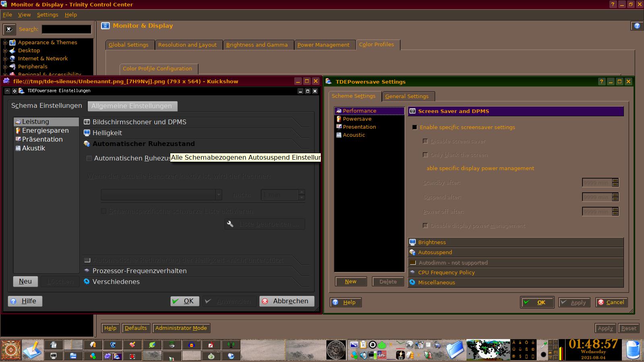Click the Klipper clipboard tray icon
The width and height of the screenshot is (644, 362).
click(x=363, y=345)
